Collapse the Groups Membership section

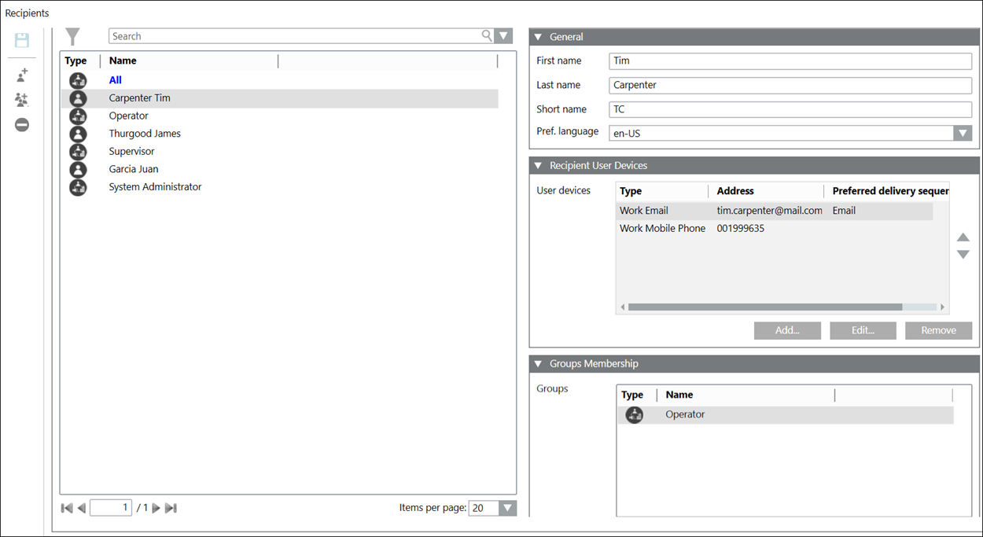pyautogui.click(x=539, y=364)
